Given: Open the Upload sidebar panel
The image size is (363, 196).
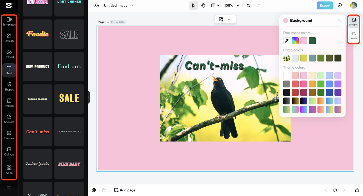Looking at the screenshot, I should tap(9, 54).
